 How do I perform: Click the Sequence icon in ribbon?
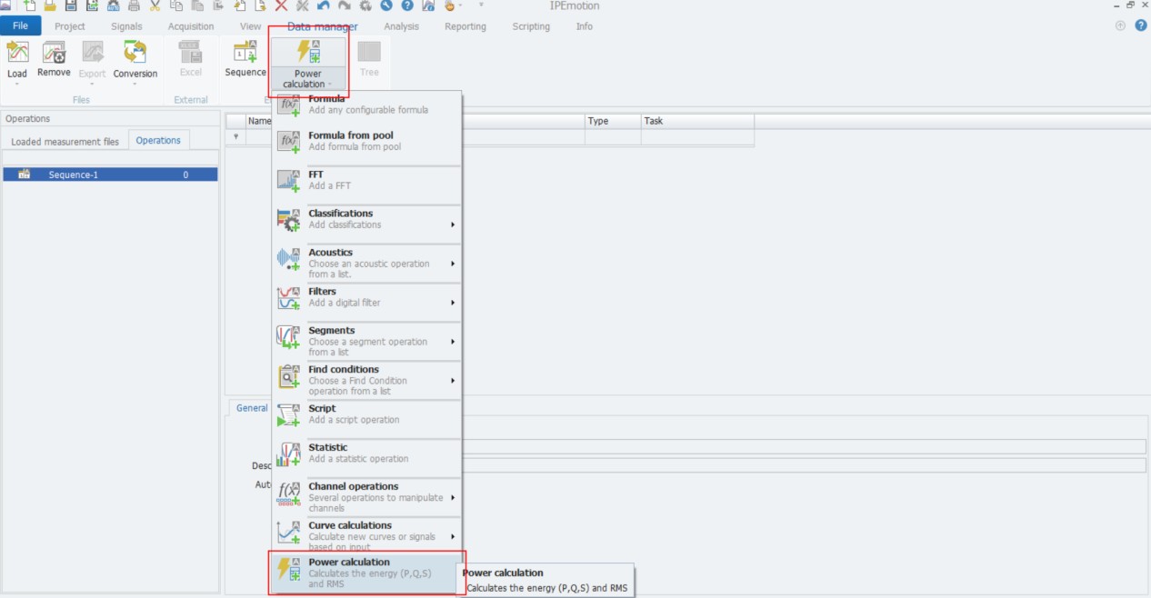pos(245,54)
